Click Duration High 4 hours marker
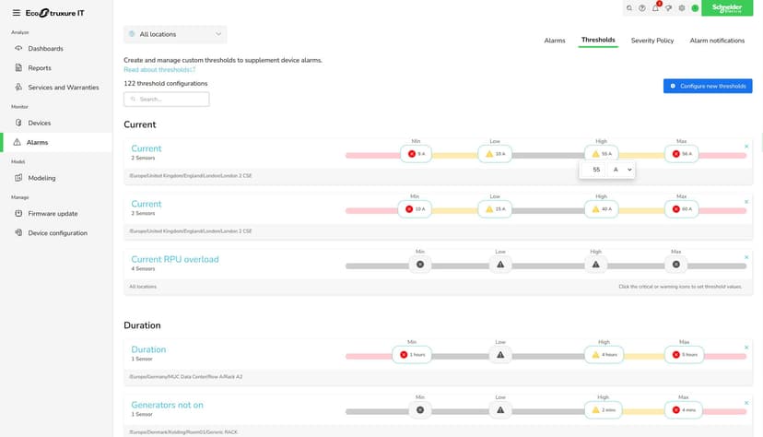Image resolution: width=763 pixels, height=437 pixels. (604, 355)
